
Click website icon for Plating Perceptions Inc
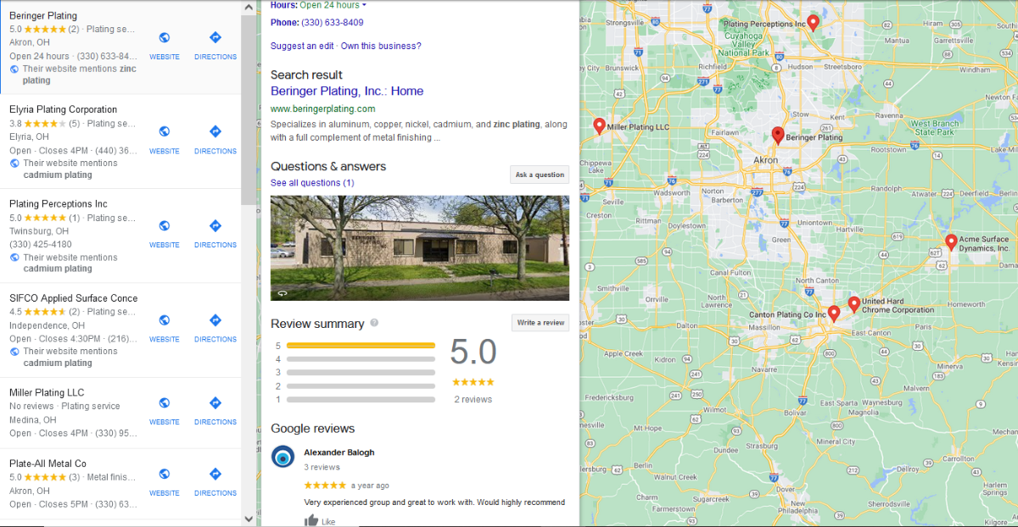click(x=165, y=226)
